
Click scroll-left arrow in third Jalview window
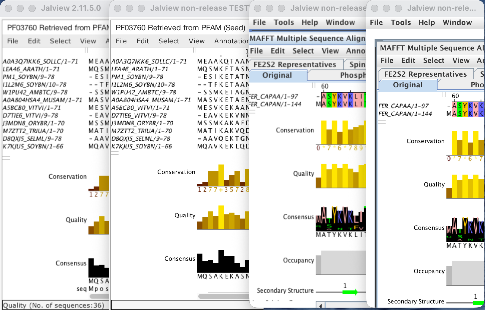coord(320,305)
